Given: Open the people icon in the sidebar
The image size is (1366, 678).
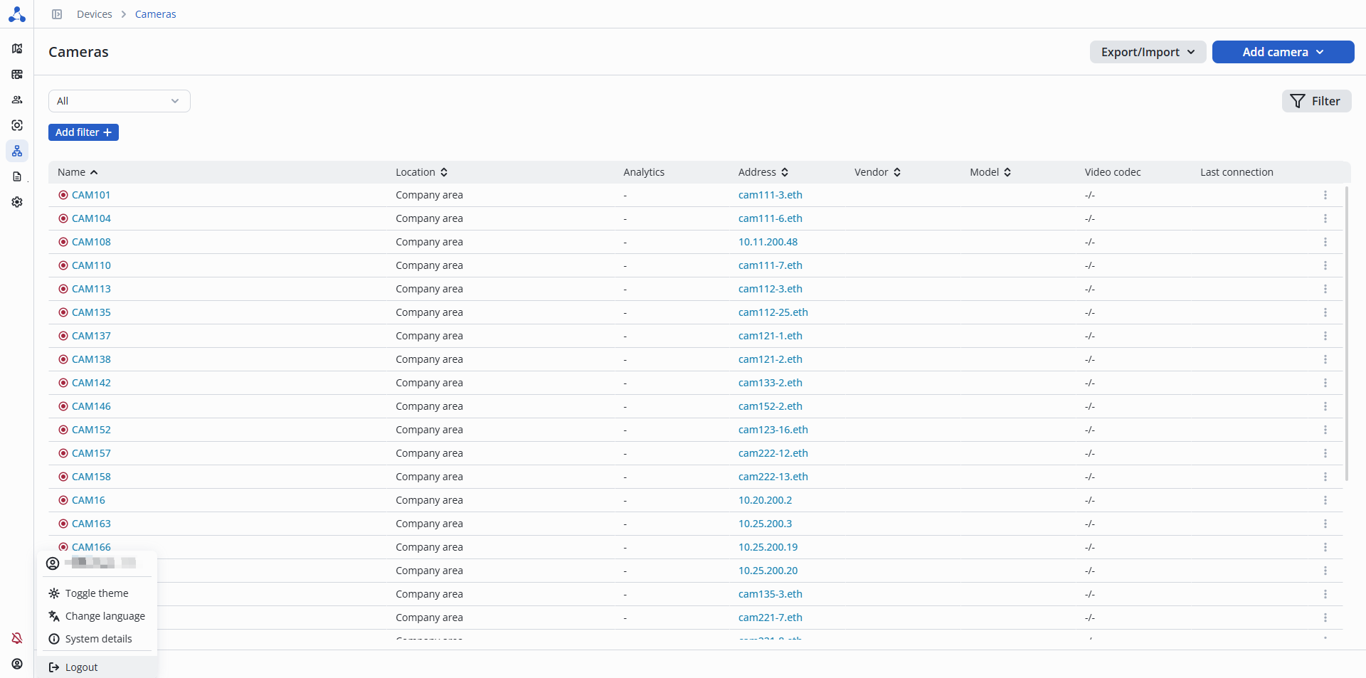Looking at the screenshot, I should pos(17,100).
